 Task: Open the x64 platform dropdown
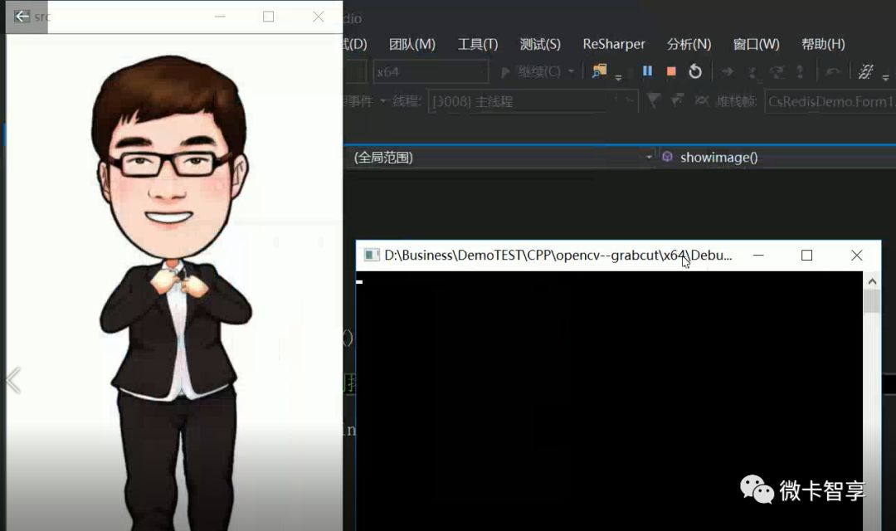click(x=431, y=72)
